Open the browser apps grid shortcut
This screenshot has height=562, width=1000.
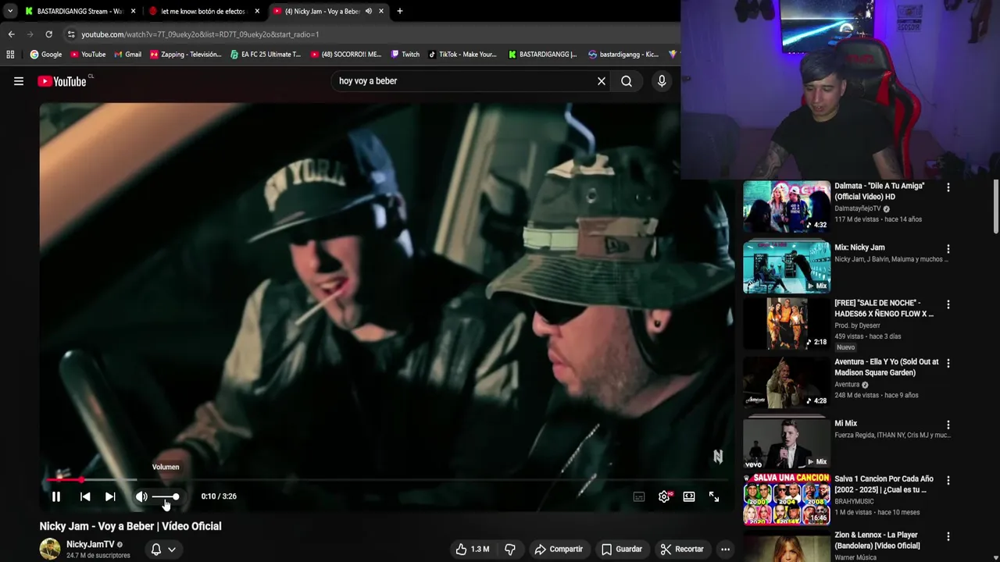[10, 55]
